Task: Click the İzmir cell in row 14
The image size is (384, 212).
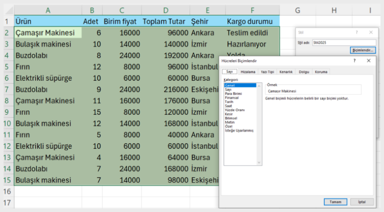Action: (x=204, y=169)
